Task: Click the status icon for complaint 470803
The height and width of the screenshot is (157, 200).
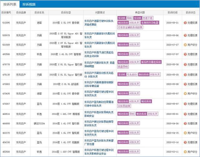Action: [185, 84]
